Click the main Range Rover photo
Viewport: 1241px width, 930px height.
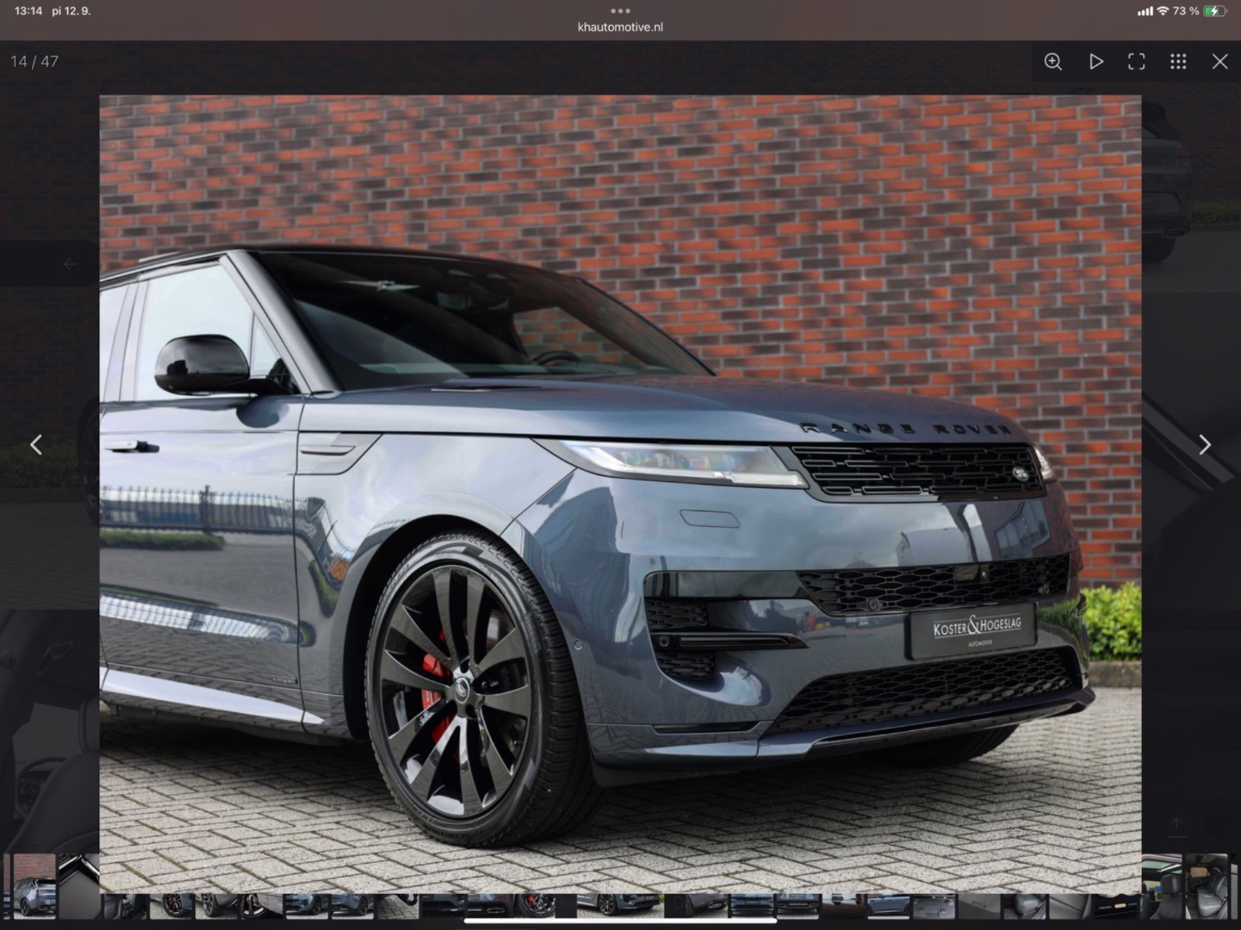coord(620,493)
